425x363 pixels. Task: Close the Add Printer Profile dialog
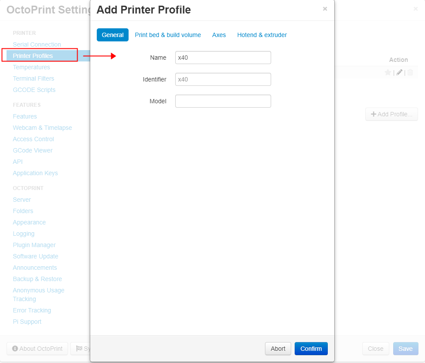coord(325,9)
